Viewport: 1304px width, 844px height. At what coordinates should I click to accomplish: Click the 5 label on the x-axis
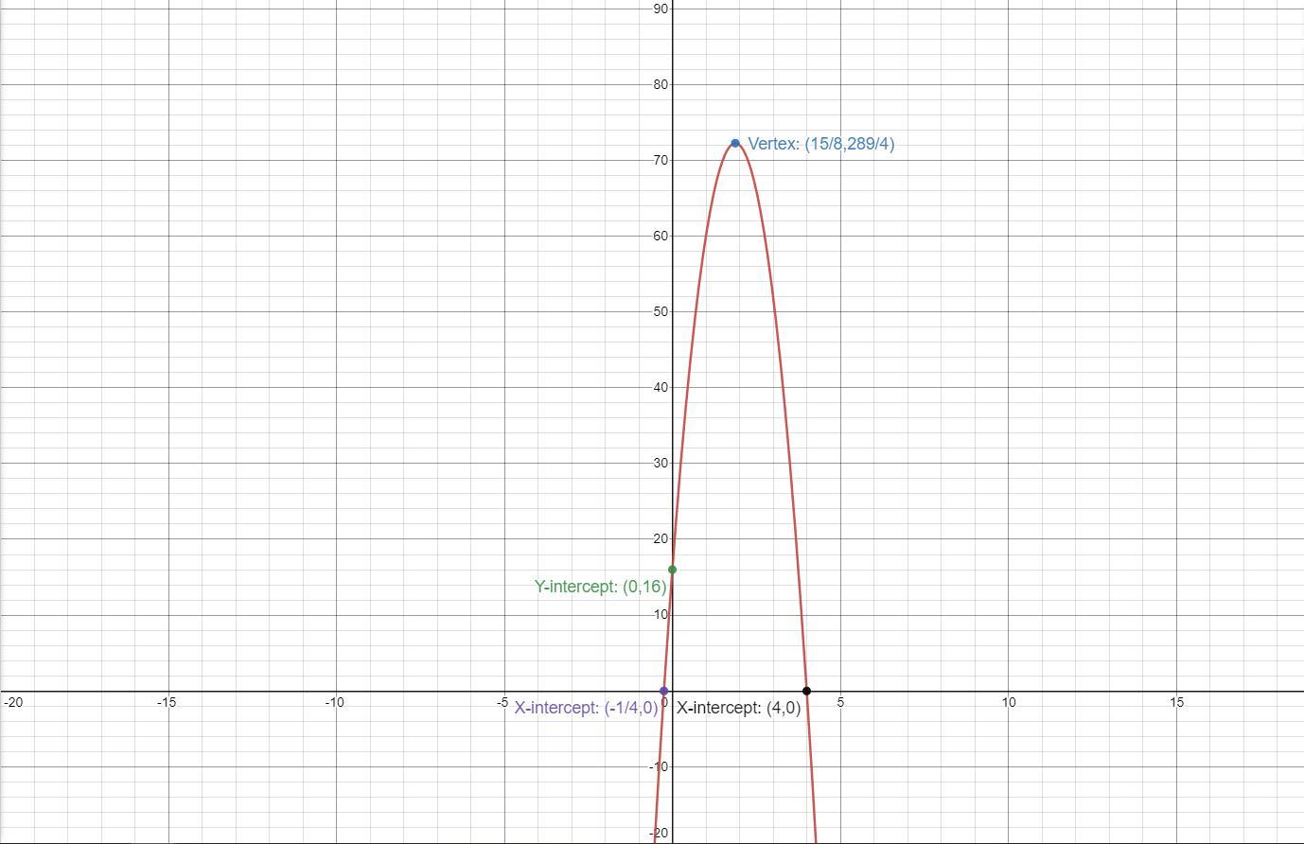[x=840, y=702]
